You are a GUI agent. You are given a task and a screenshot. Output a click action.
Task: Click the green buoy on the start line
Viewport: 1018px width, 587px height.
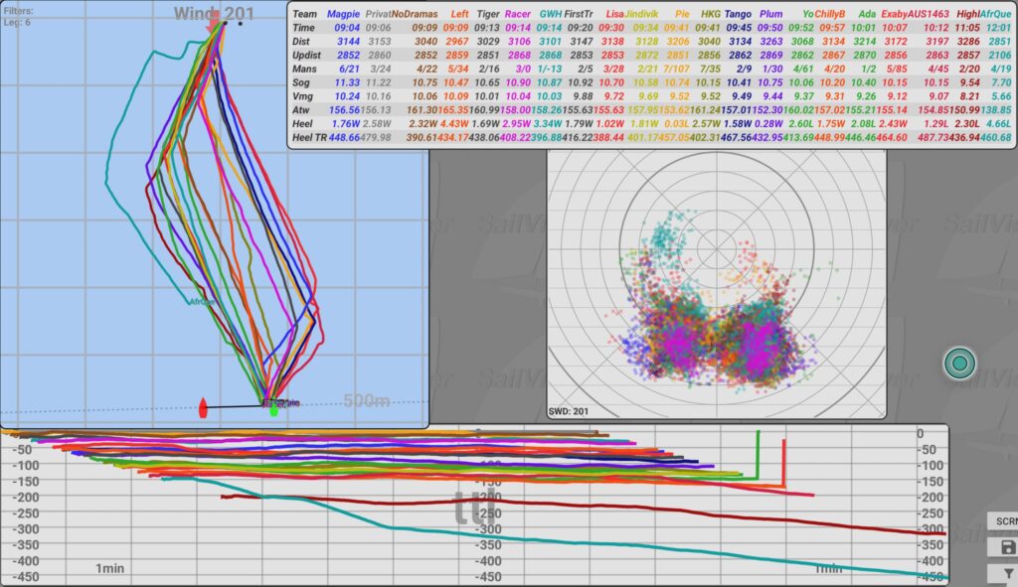point(274,410)
